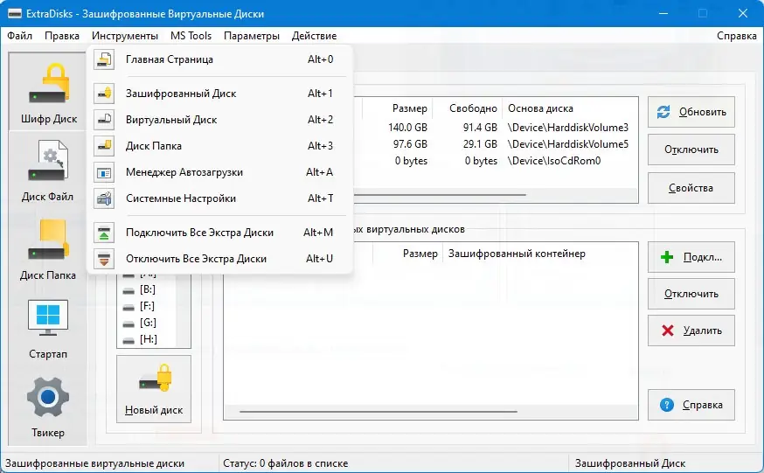Click the Свободно column header
The height and width of the screenshot is (473, 764).
[x=473, y=108]
